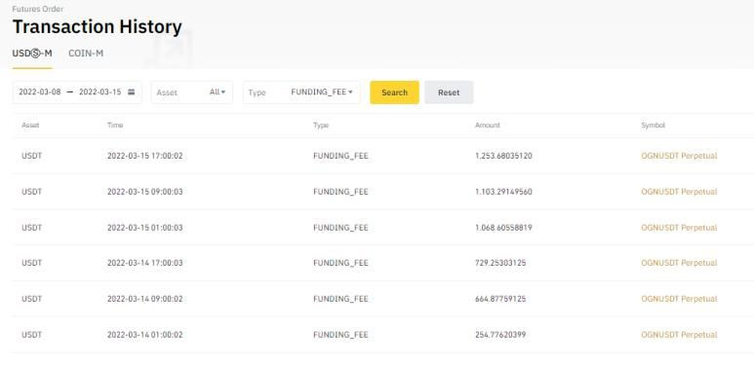Select time 2022-03-14 09:00:02
Image resolution: width=754 pixels, height=366 pixels.
tap(144, 299)
